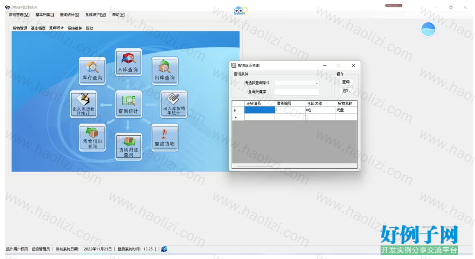The width and height of the screenshot is (475, 259).
Task: Switch to the 货物管理 tab
Action: pyautogui.click(x=20, y=28)
